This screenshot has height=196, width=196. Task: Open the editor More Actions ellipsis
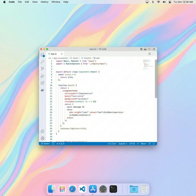click(154, 54)
